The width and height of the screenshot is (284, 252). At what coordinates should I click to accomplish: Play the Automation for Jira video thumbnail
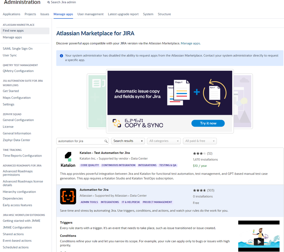[x=259, y=241]
